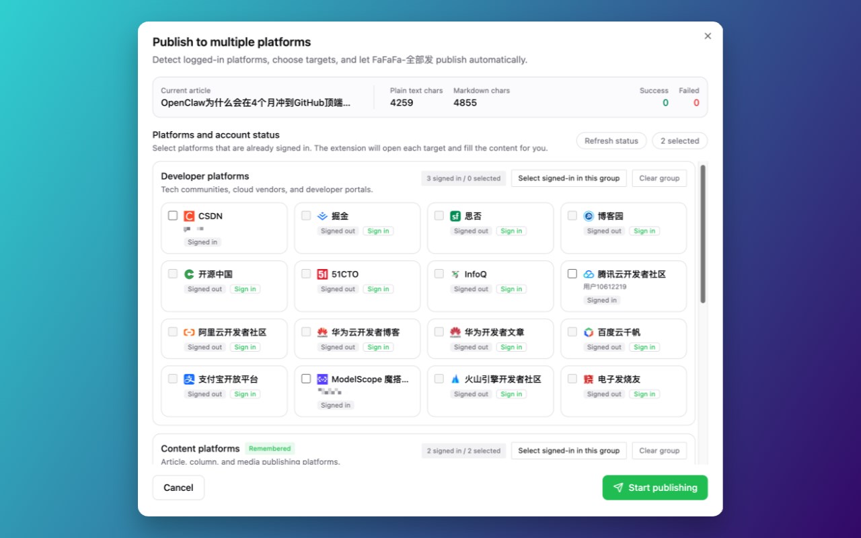The height and width of the screenshot is (538, 861).
Task: Tick the 腾讯云开发者社区 checkbox
Action: click(x=572, y=274)
